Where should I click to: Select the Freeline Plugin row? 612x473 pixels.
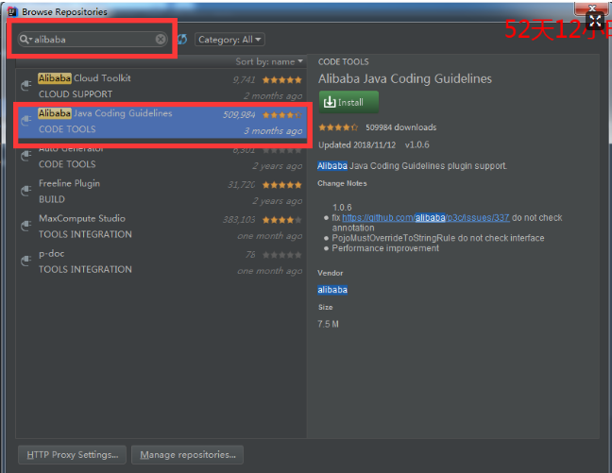click(x=161, y=192)
